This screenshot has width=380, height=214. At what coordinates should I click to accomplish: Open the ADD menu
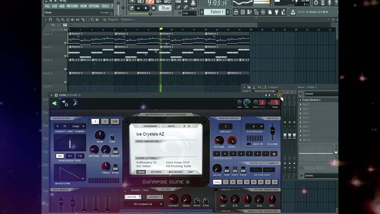pos(62,6)
